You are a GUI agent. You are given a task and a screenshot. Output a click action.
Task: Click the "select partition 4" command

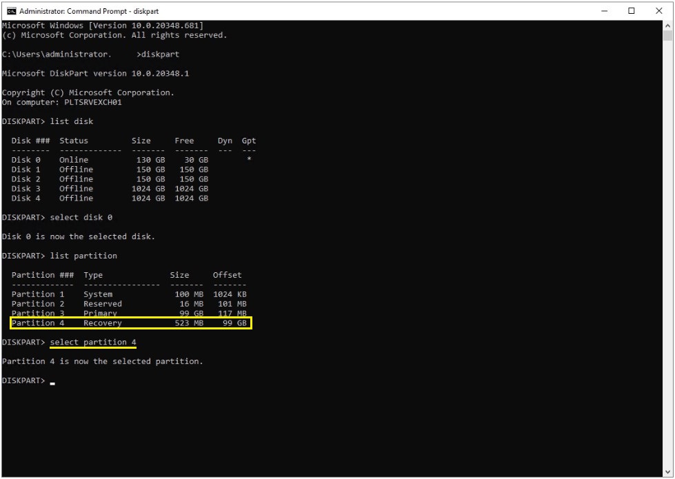93,342
